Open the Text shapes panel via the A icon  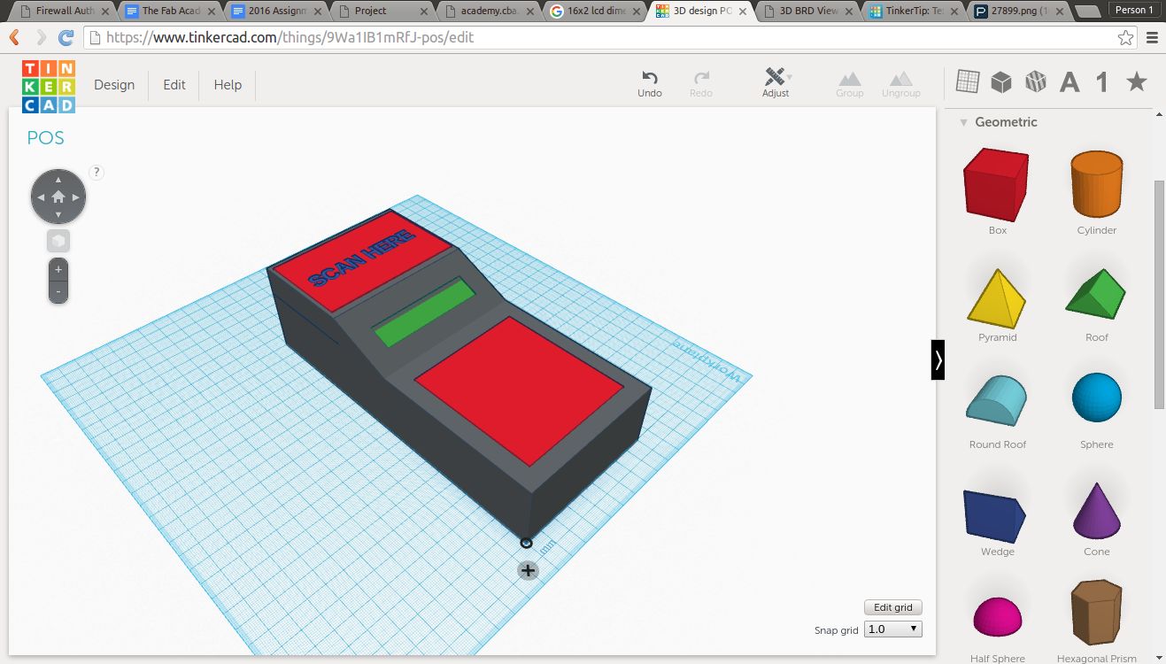1069,81
